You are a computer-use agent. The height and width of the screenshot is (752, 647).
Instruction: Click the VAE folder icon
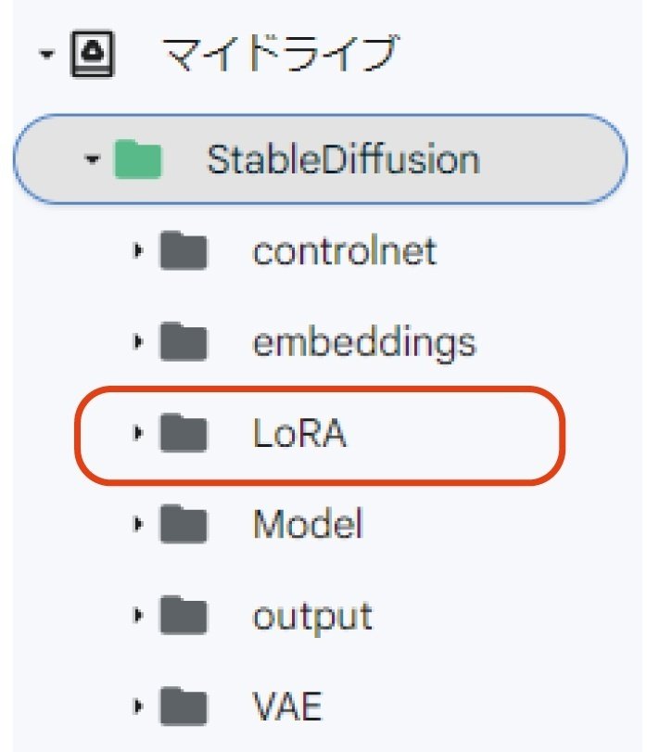(x=184, y=706)
